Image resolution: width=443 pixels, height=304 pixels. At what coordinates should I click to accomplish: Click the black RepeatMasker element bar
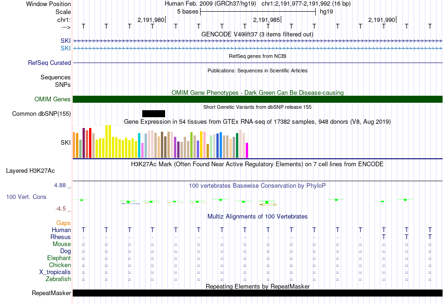[x=257, y=293]
